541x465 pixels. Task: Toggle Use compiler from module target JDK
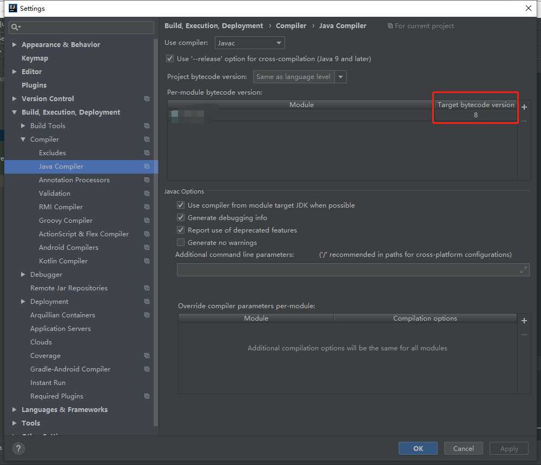coord(181,205)
